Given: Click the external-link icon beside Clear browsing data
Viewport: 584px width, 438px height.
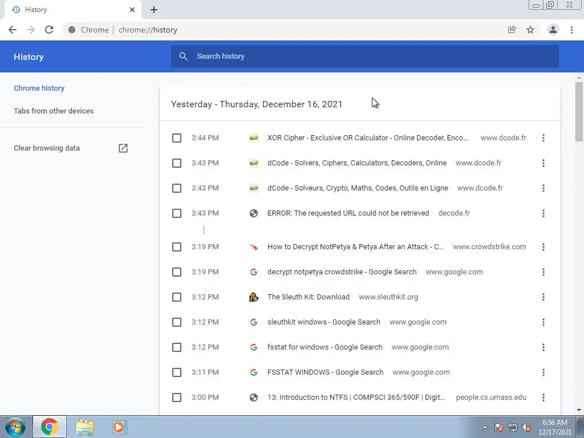Looking at the screenshot, I should click(123, 148).
